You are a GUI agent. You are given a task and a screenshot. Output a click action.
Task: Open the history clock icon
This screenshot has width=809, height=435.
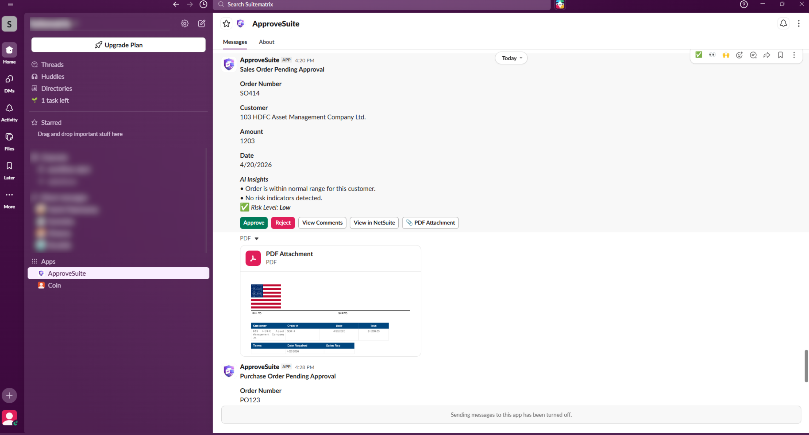tap(203, 4)
